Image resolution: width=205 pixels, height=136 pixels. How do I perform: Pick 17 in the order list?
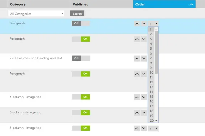click(x=151, y=106)
